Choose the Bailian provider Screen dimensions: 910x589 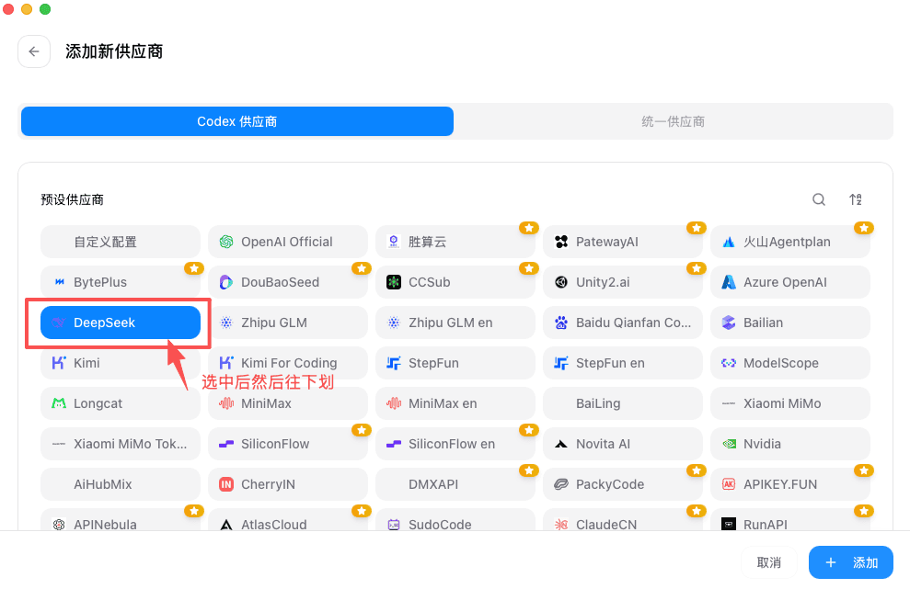coord(789,323)
